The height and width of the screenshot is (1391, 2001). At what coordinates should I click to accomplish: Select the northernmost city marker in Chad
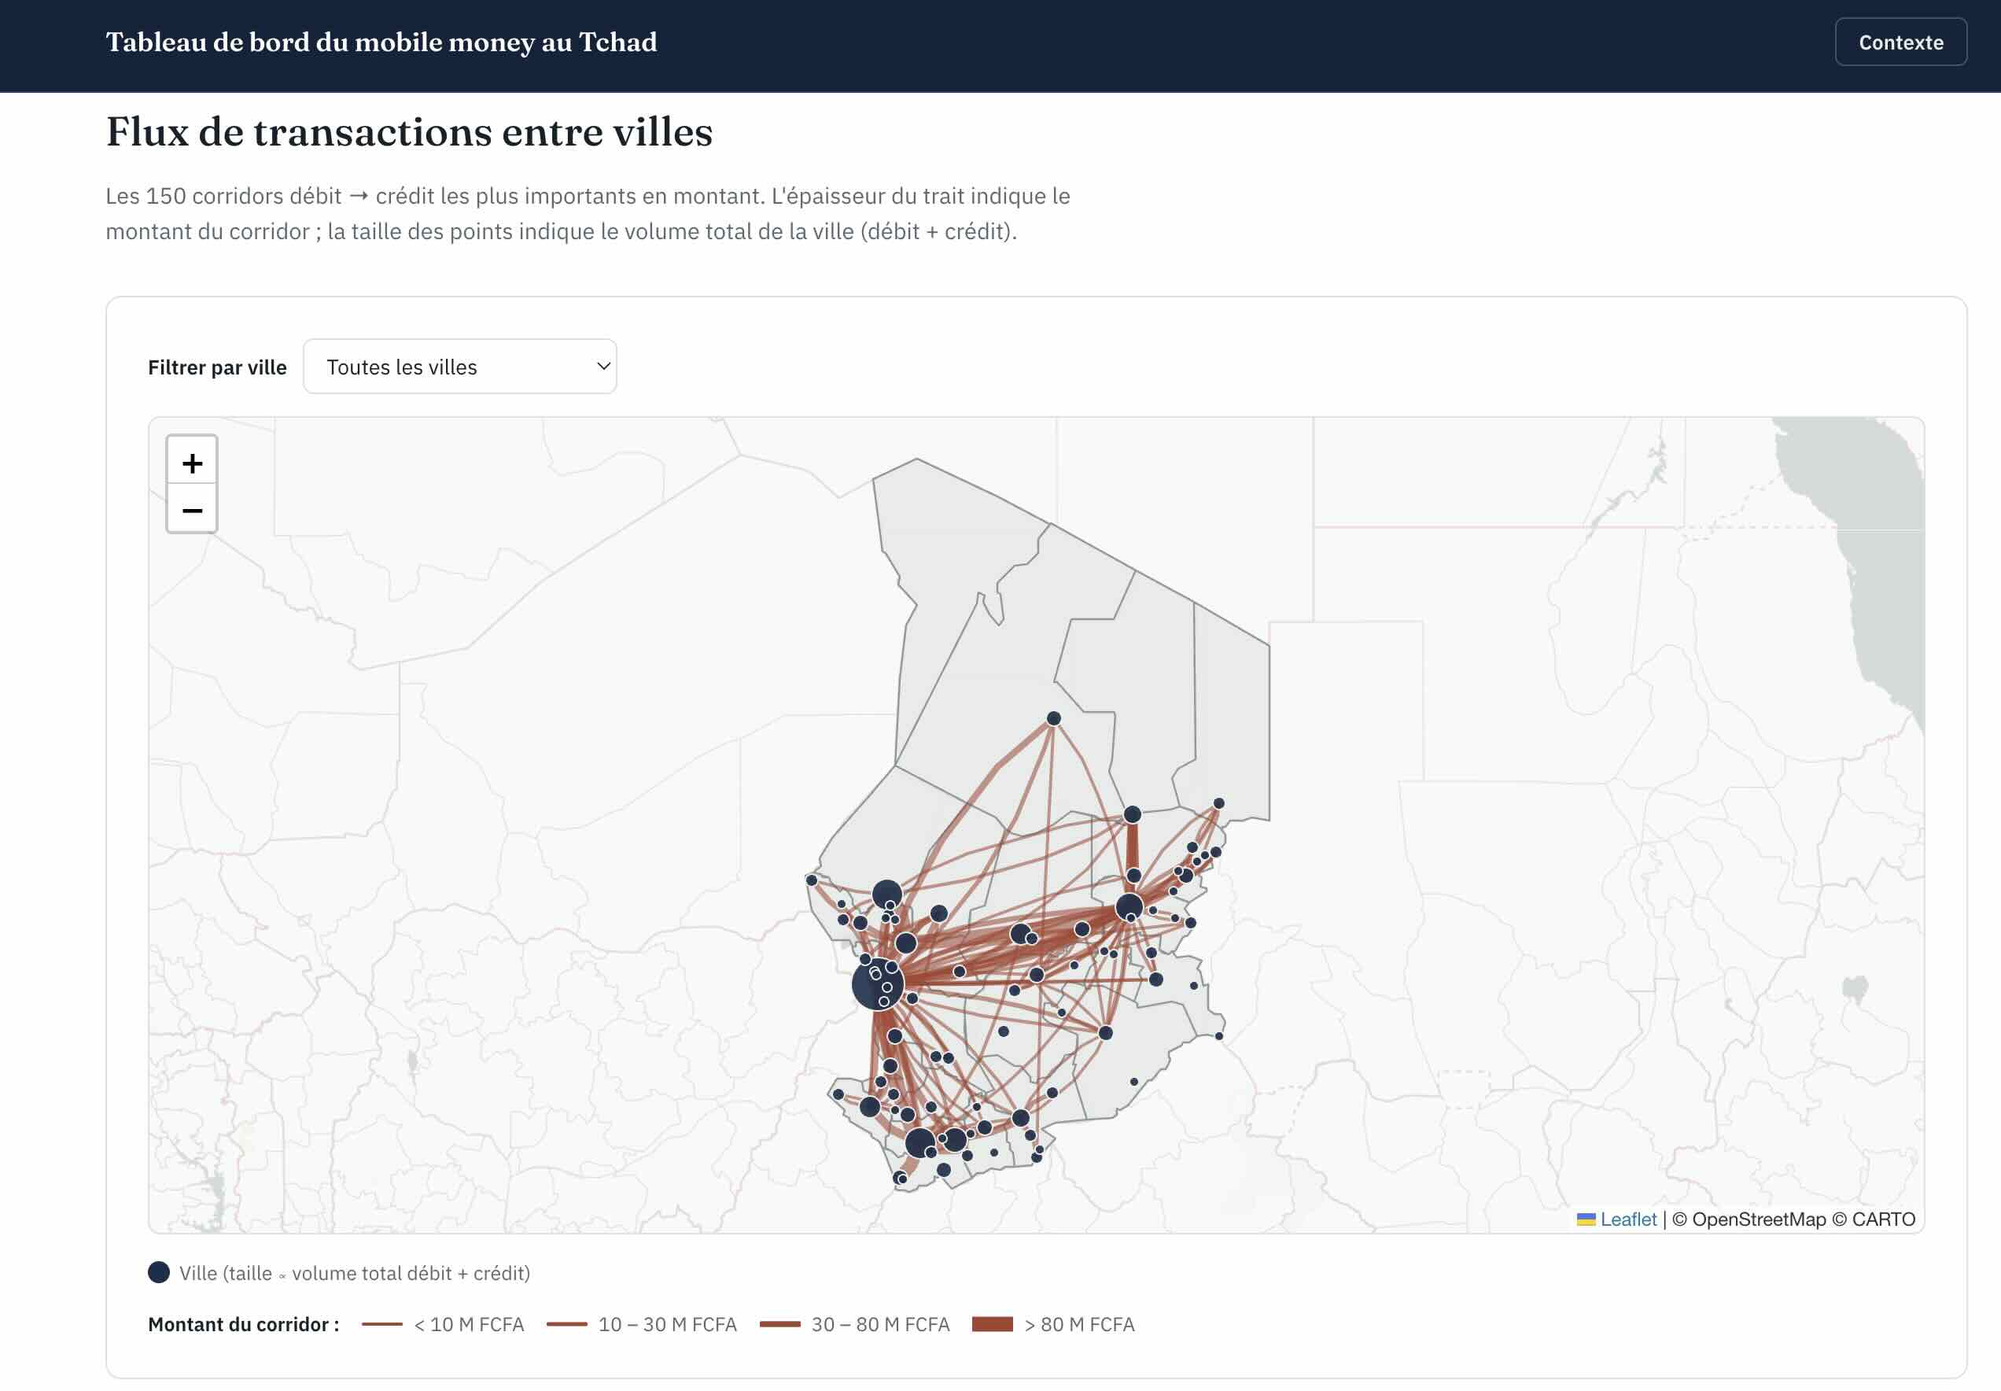[1053, 719]
